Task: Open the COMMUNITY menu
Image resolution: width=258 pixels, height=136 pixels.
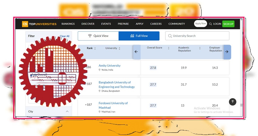Action: (177, 24)
